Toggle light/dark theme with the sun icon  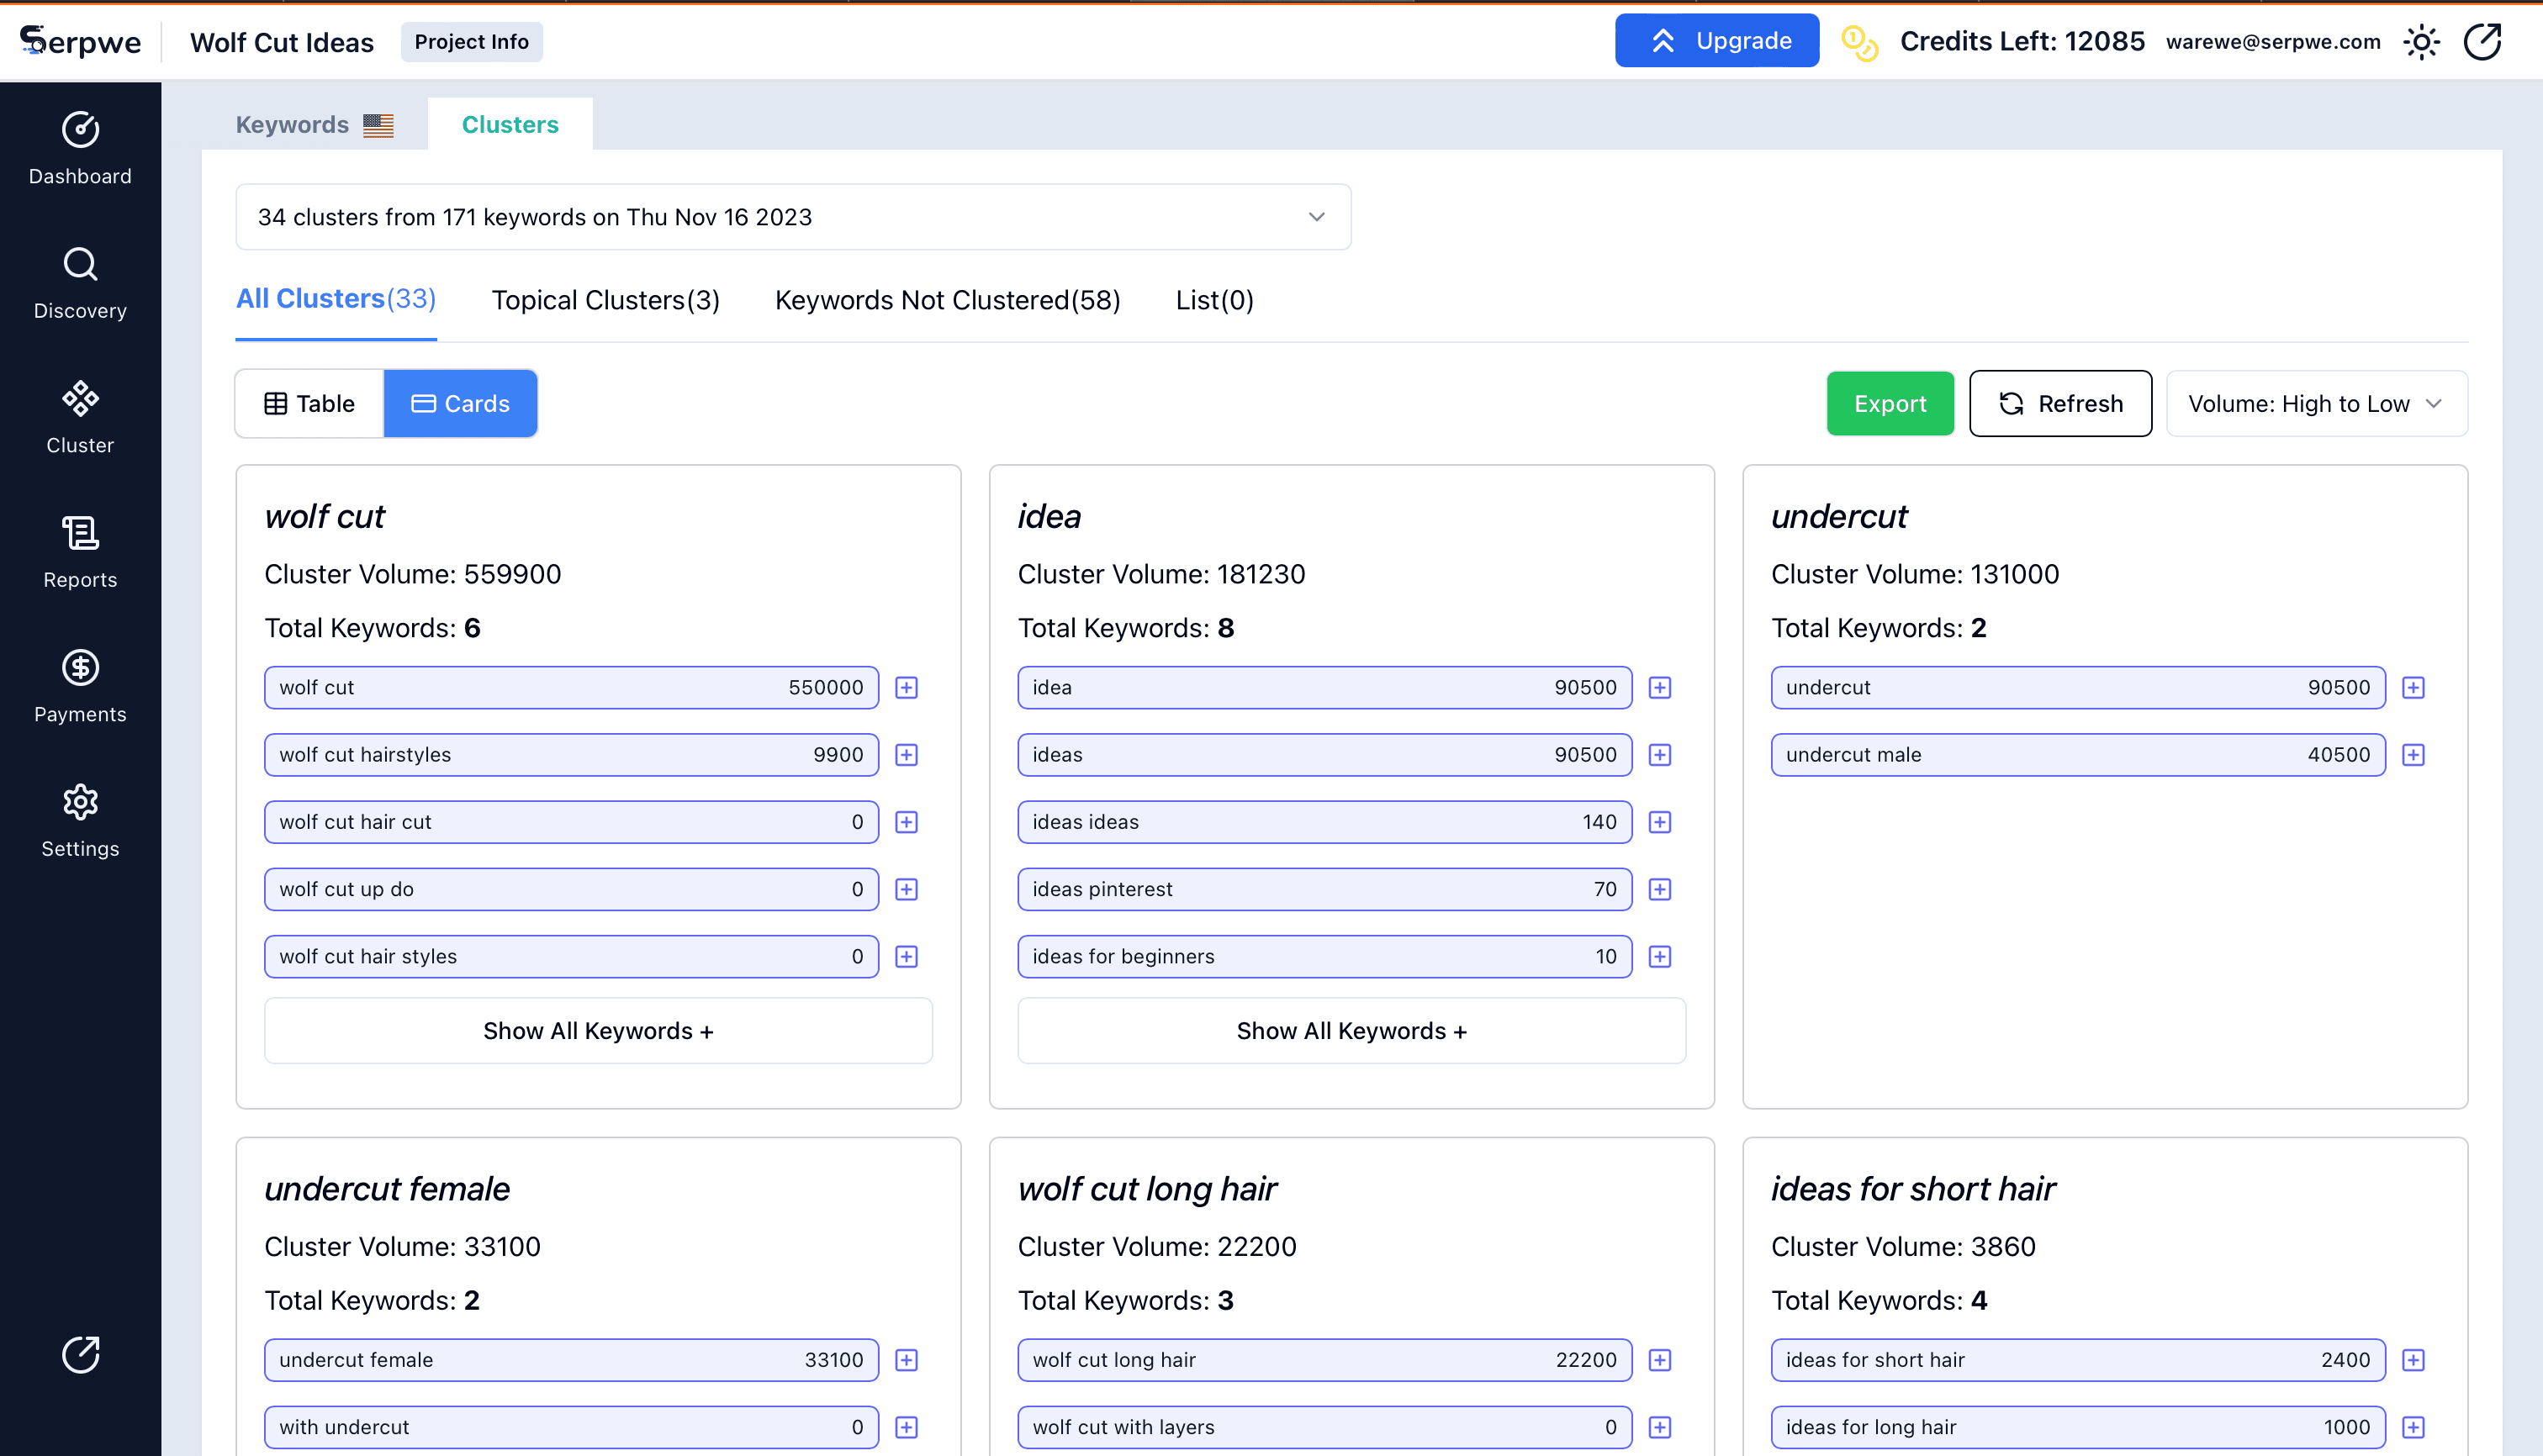click(2421, 41)
